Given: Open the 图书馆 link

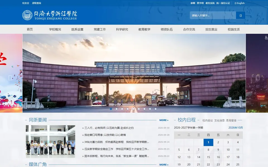Looking at the screenshot, I should (x=200, y=3).
